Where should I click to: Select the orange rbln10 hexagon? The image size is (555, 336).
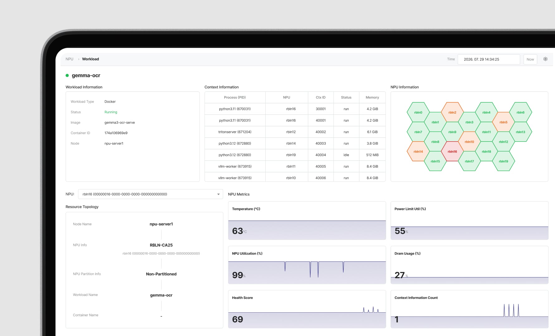coord(469,142)
